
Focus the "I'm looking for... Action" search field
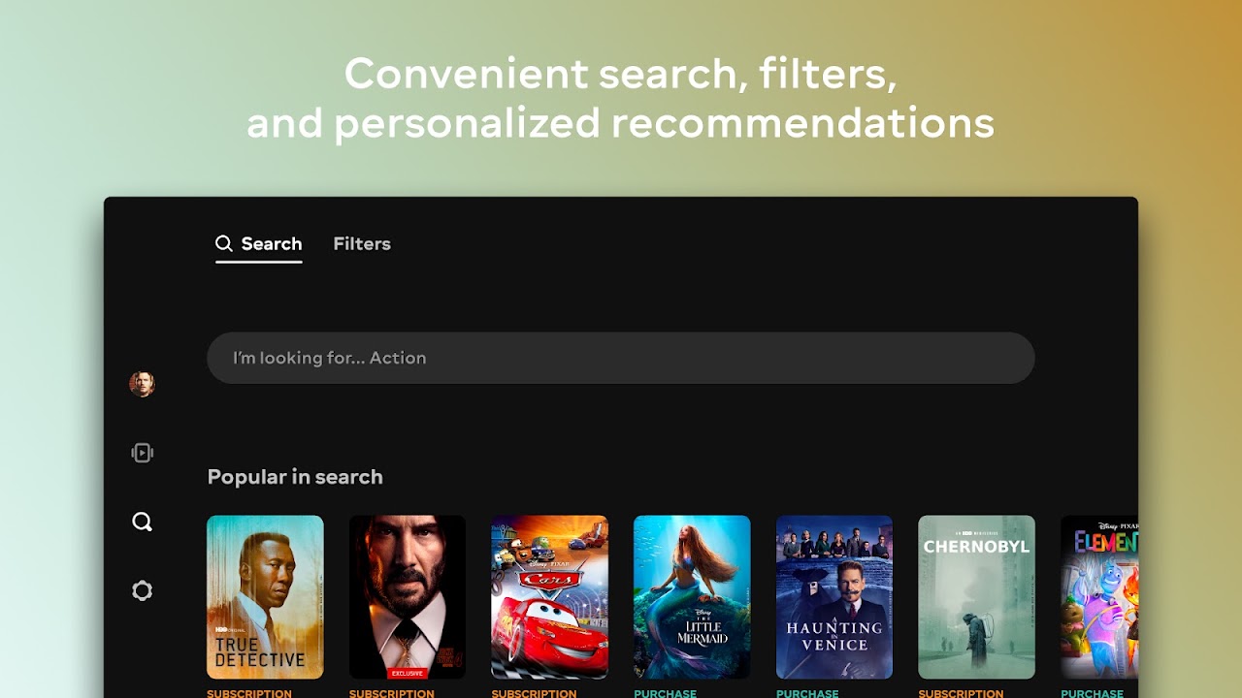pos(621,358)
